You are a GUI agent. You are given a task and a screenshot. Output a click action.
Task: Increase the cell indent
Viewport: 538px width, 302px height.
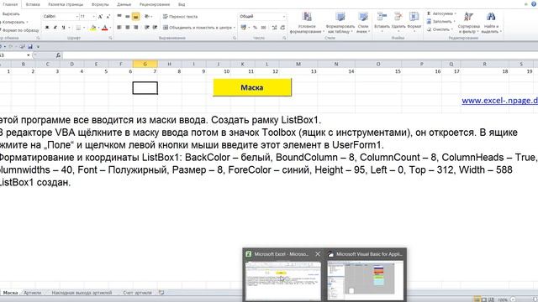pos(155,27)
